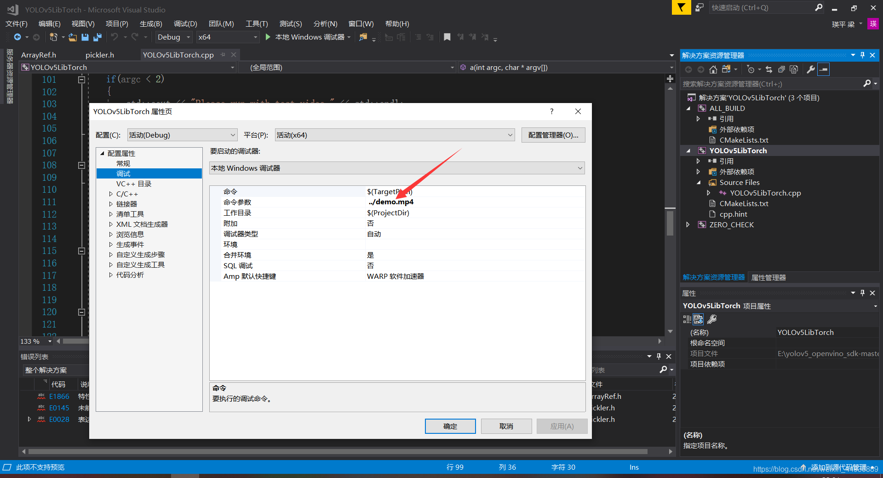Open the Platform dropdown showing 活动(x64)
Screen dimensions: 883x478
[395, 135]
